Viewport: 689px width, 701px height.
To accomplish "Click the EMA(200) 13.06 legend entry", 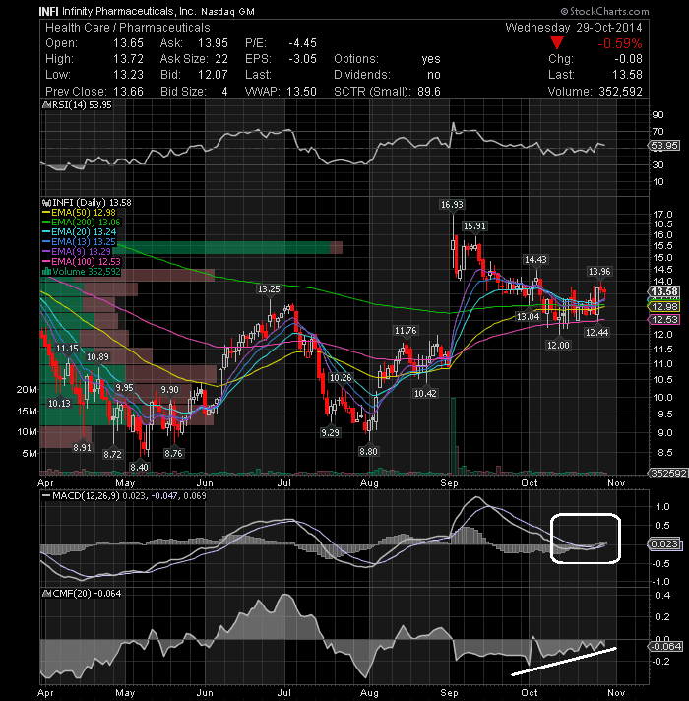I will (x=82, y=223).
